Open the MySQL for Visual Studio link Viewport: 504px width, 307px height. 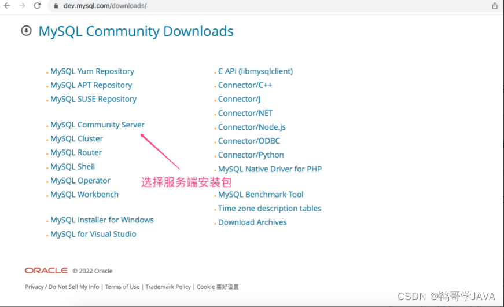[x=94, y=234]
